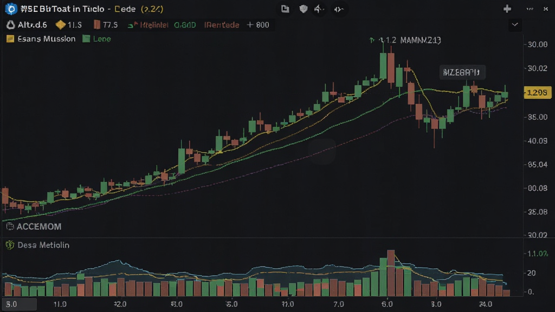Screen dimensions: 555x312
Task: Click the + 800 button
Action: tap(258, 25)
